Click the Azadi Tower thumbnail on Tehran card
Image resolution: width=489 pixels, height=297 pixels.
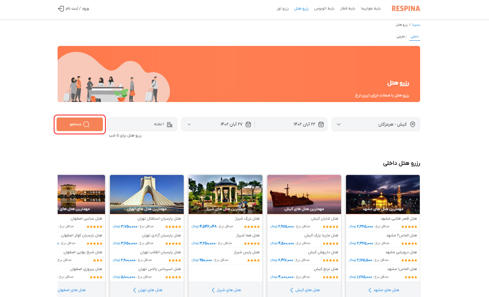coord(146,194)
